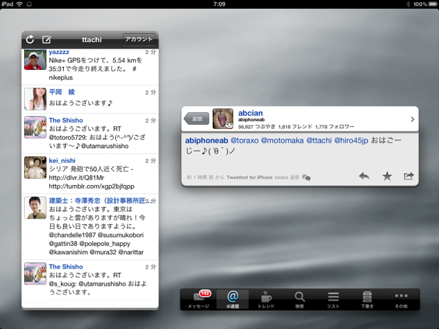Open the トレンド trends tab
439x329 pixels.
point(266,300)
